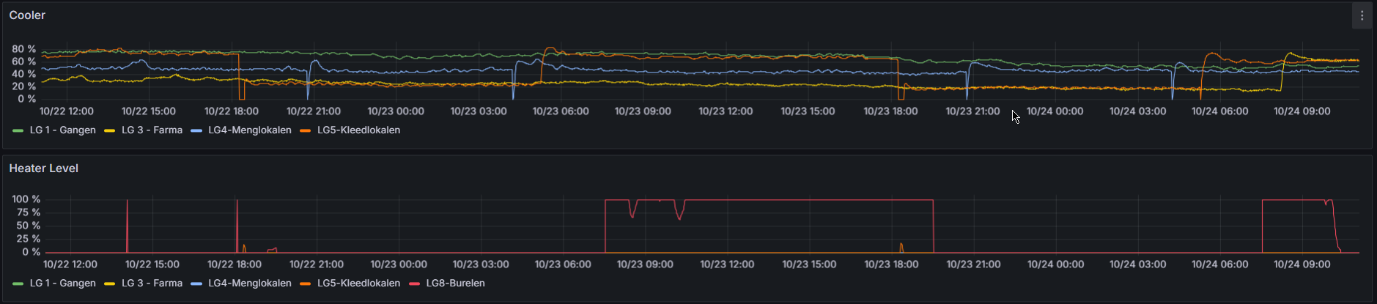
Task: Open yellow LG 3 - Farma swatch in Heater Level
Action: (x=110, y=284)
